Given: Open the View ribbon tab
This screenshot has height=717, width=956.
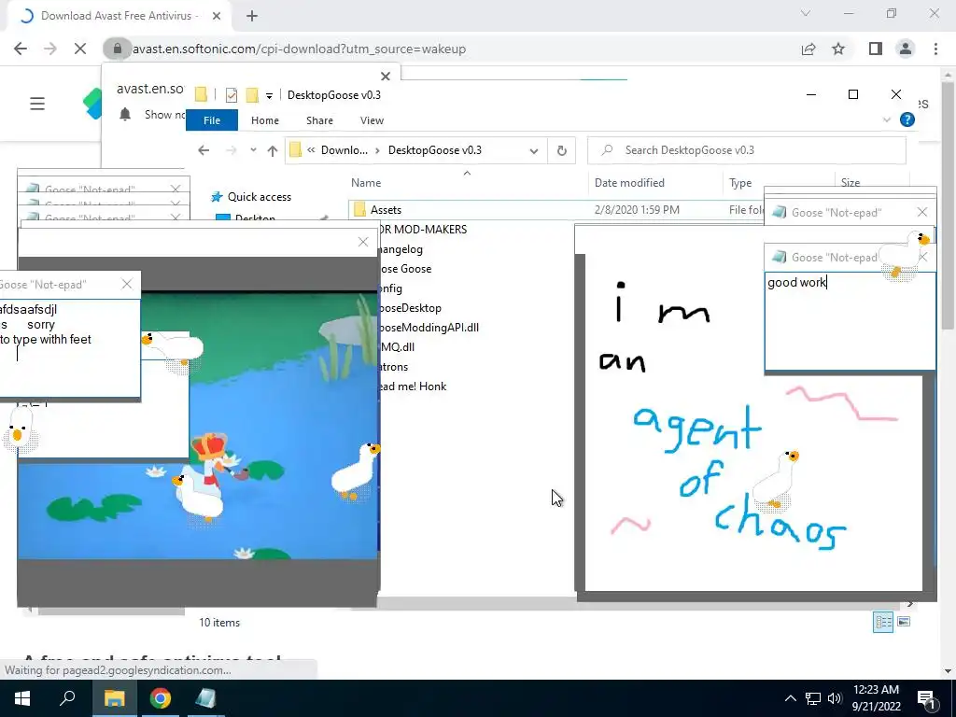Looking at the screenshot, I should [x=372, y=120].
